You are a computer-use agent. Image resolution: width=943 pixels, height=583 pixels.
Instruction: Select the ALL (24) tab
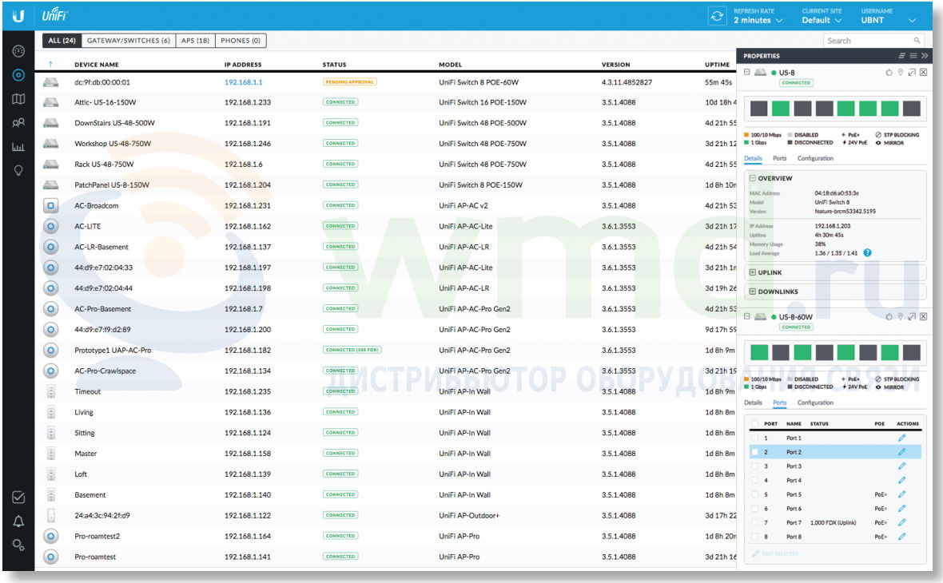(62, 40)
